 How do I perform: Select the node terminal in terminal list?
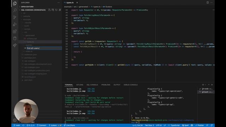point(206,89)
